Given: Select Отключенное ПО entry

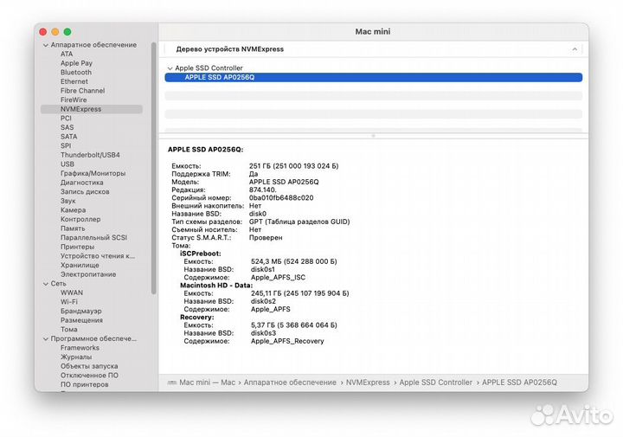Looking at the screenshot, I should [x=89, y=375].
